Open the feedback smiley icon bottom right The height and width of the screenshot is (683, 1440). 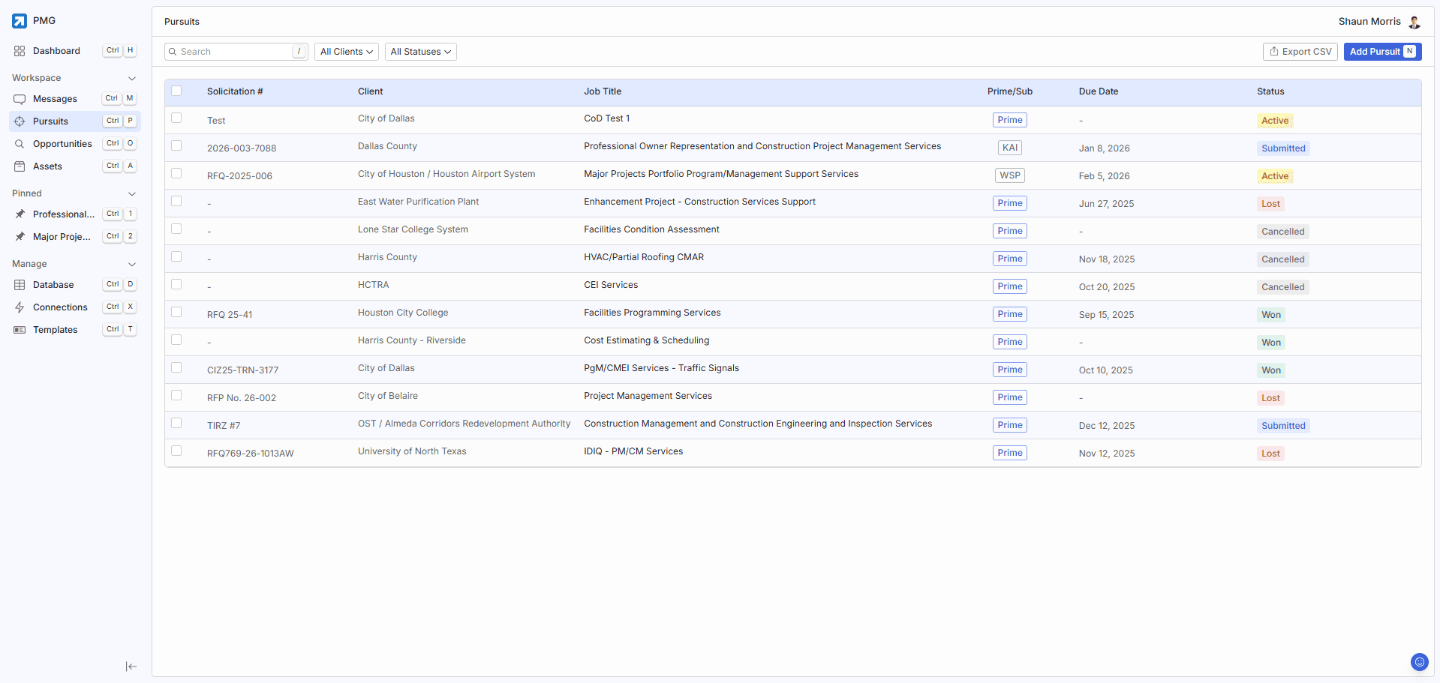[x=1419, y=662]
